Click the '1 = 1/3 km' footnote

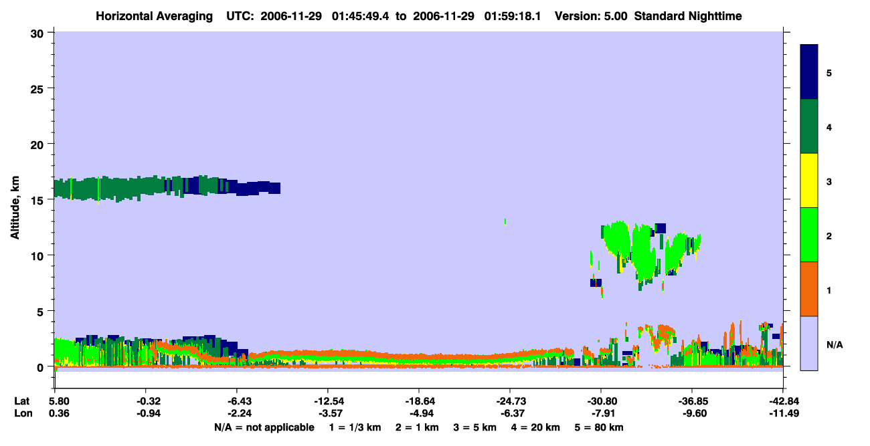pos(355,427)
